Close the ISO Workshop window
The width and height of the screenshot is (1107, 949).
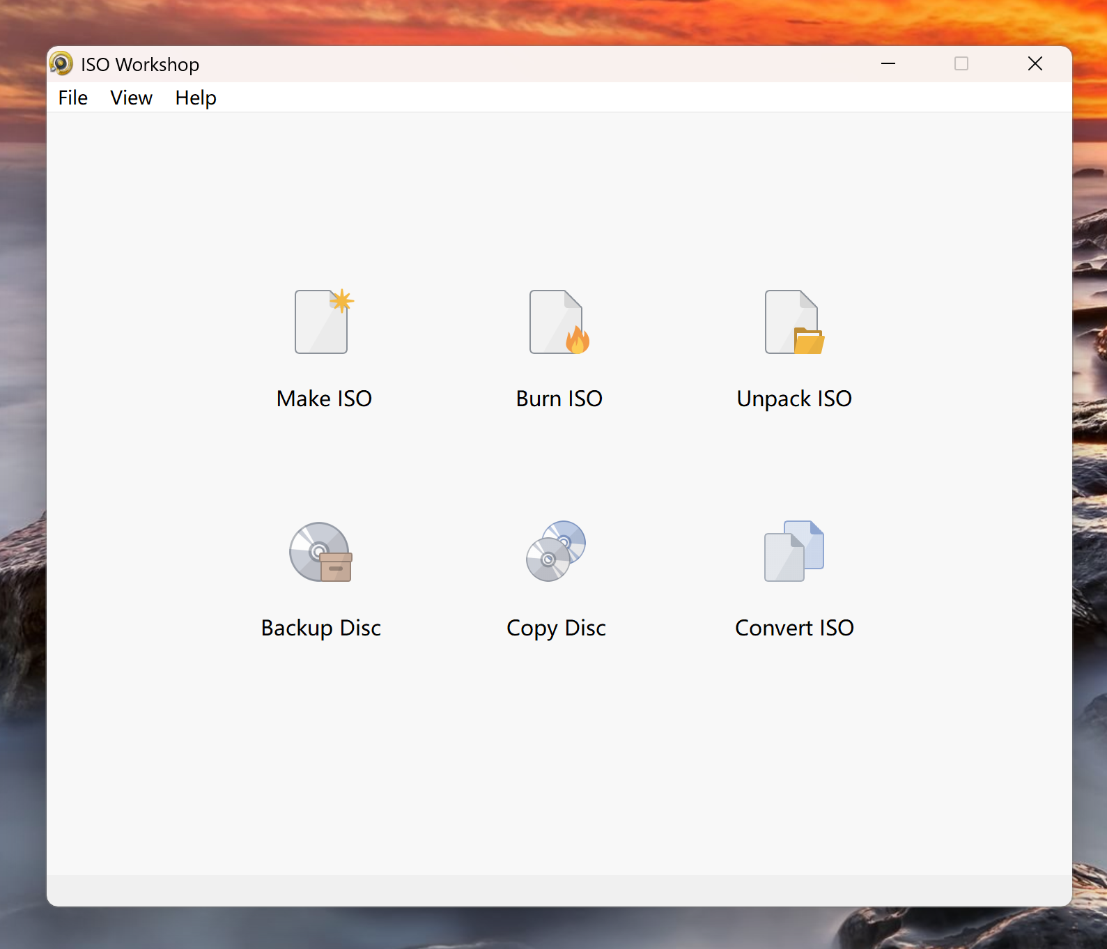1035,63
